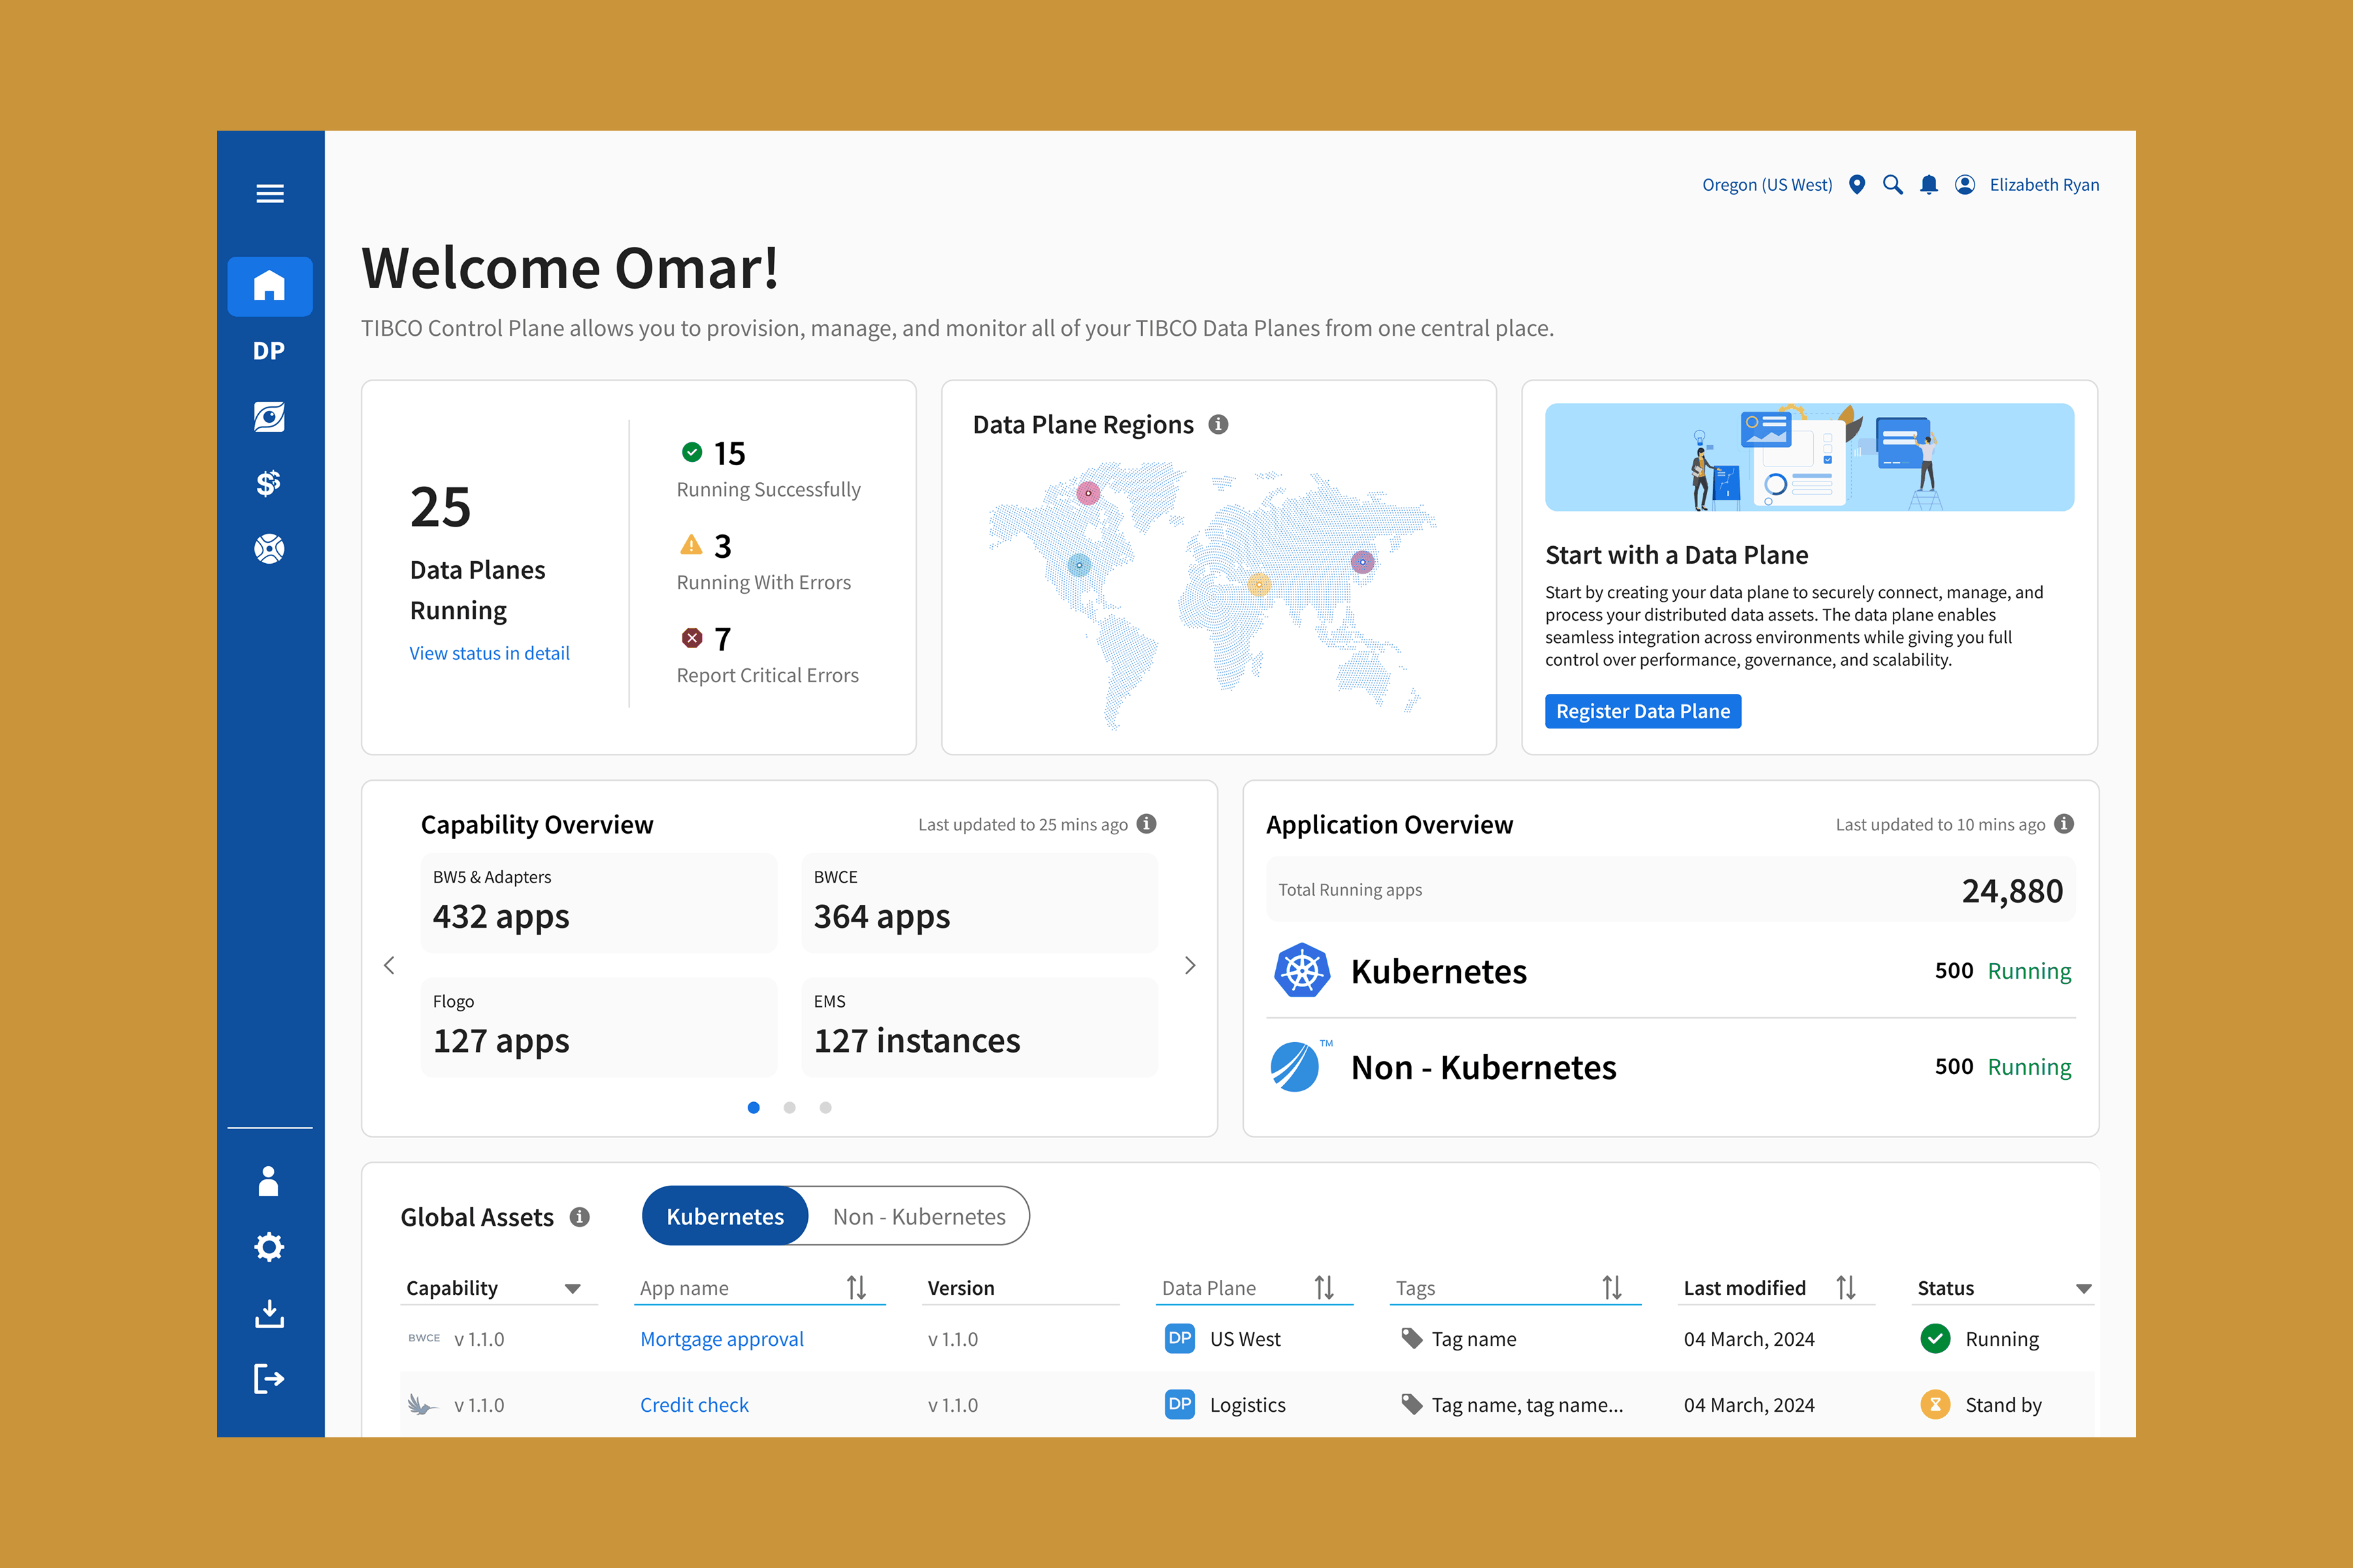2353x1568 pixels.
Task: Select the Kubernetes toggle in Global Assets
Action: click(726, 1216)
